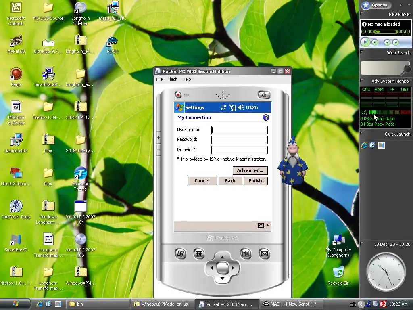Click the Pocket PC record button
This screenshot has height=310, width=413.
pyautogui.click(x=178, y=94)
